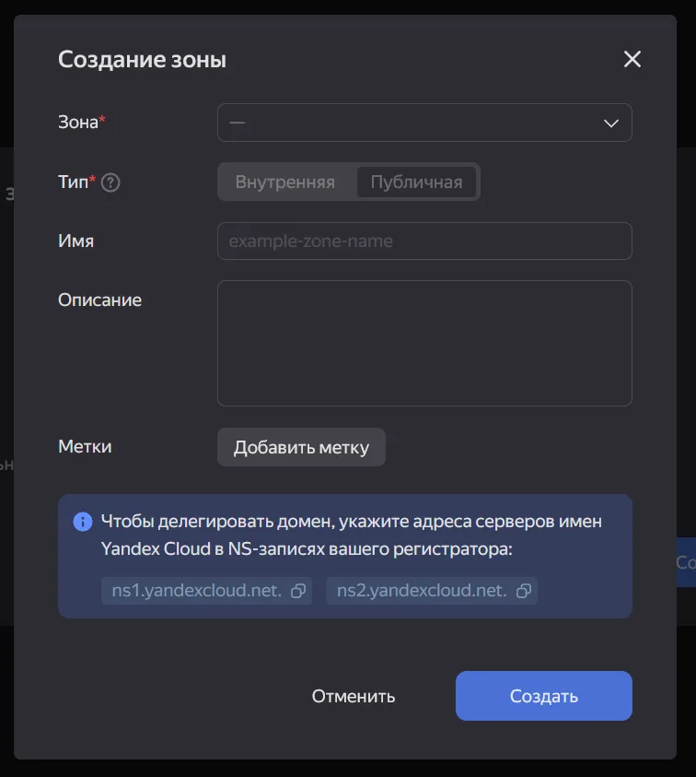
Task: Close the Создание зоны dialog with the X
Action: [x=632, y=59]
